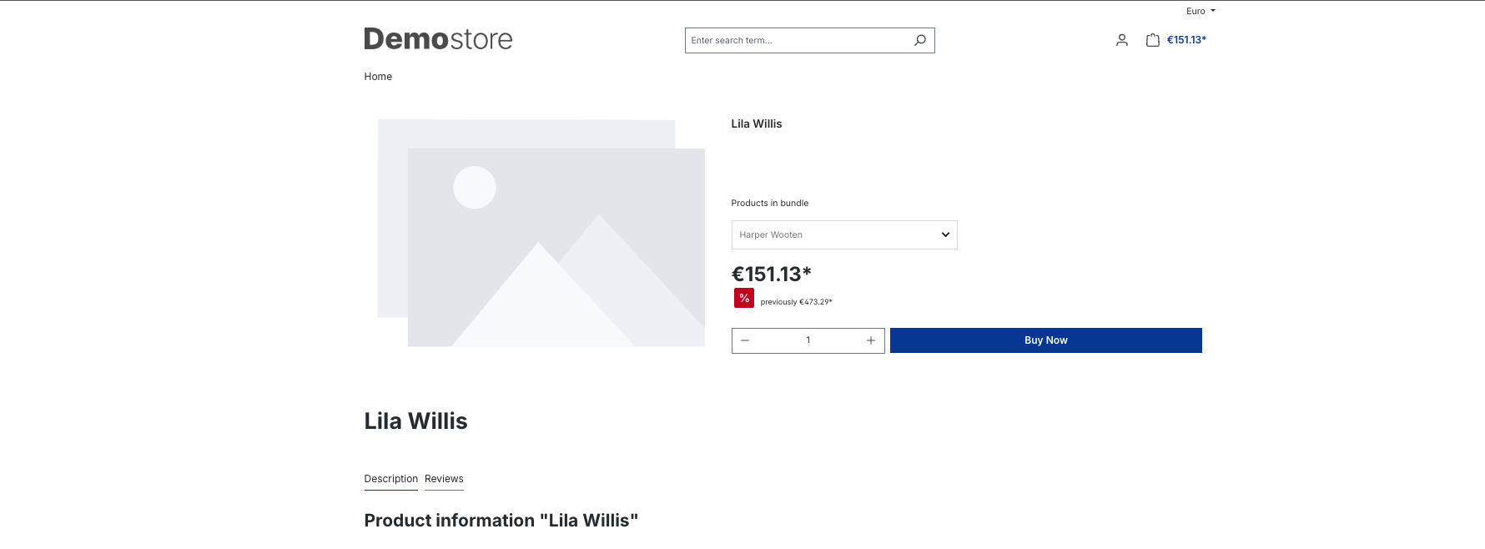Click the product image placeholder
The width and height of the screenshot is (1485, 549).
(541, 233)
